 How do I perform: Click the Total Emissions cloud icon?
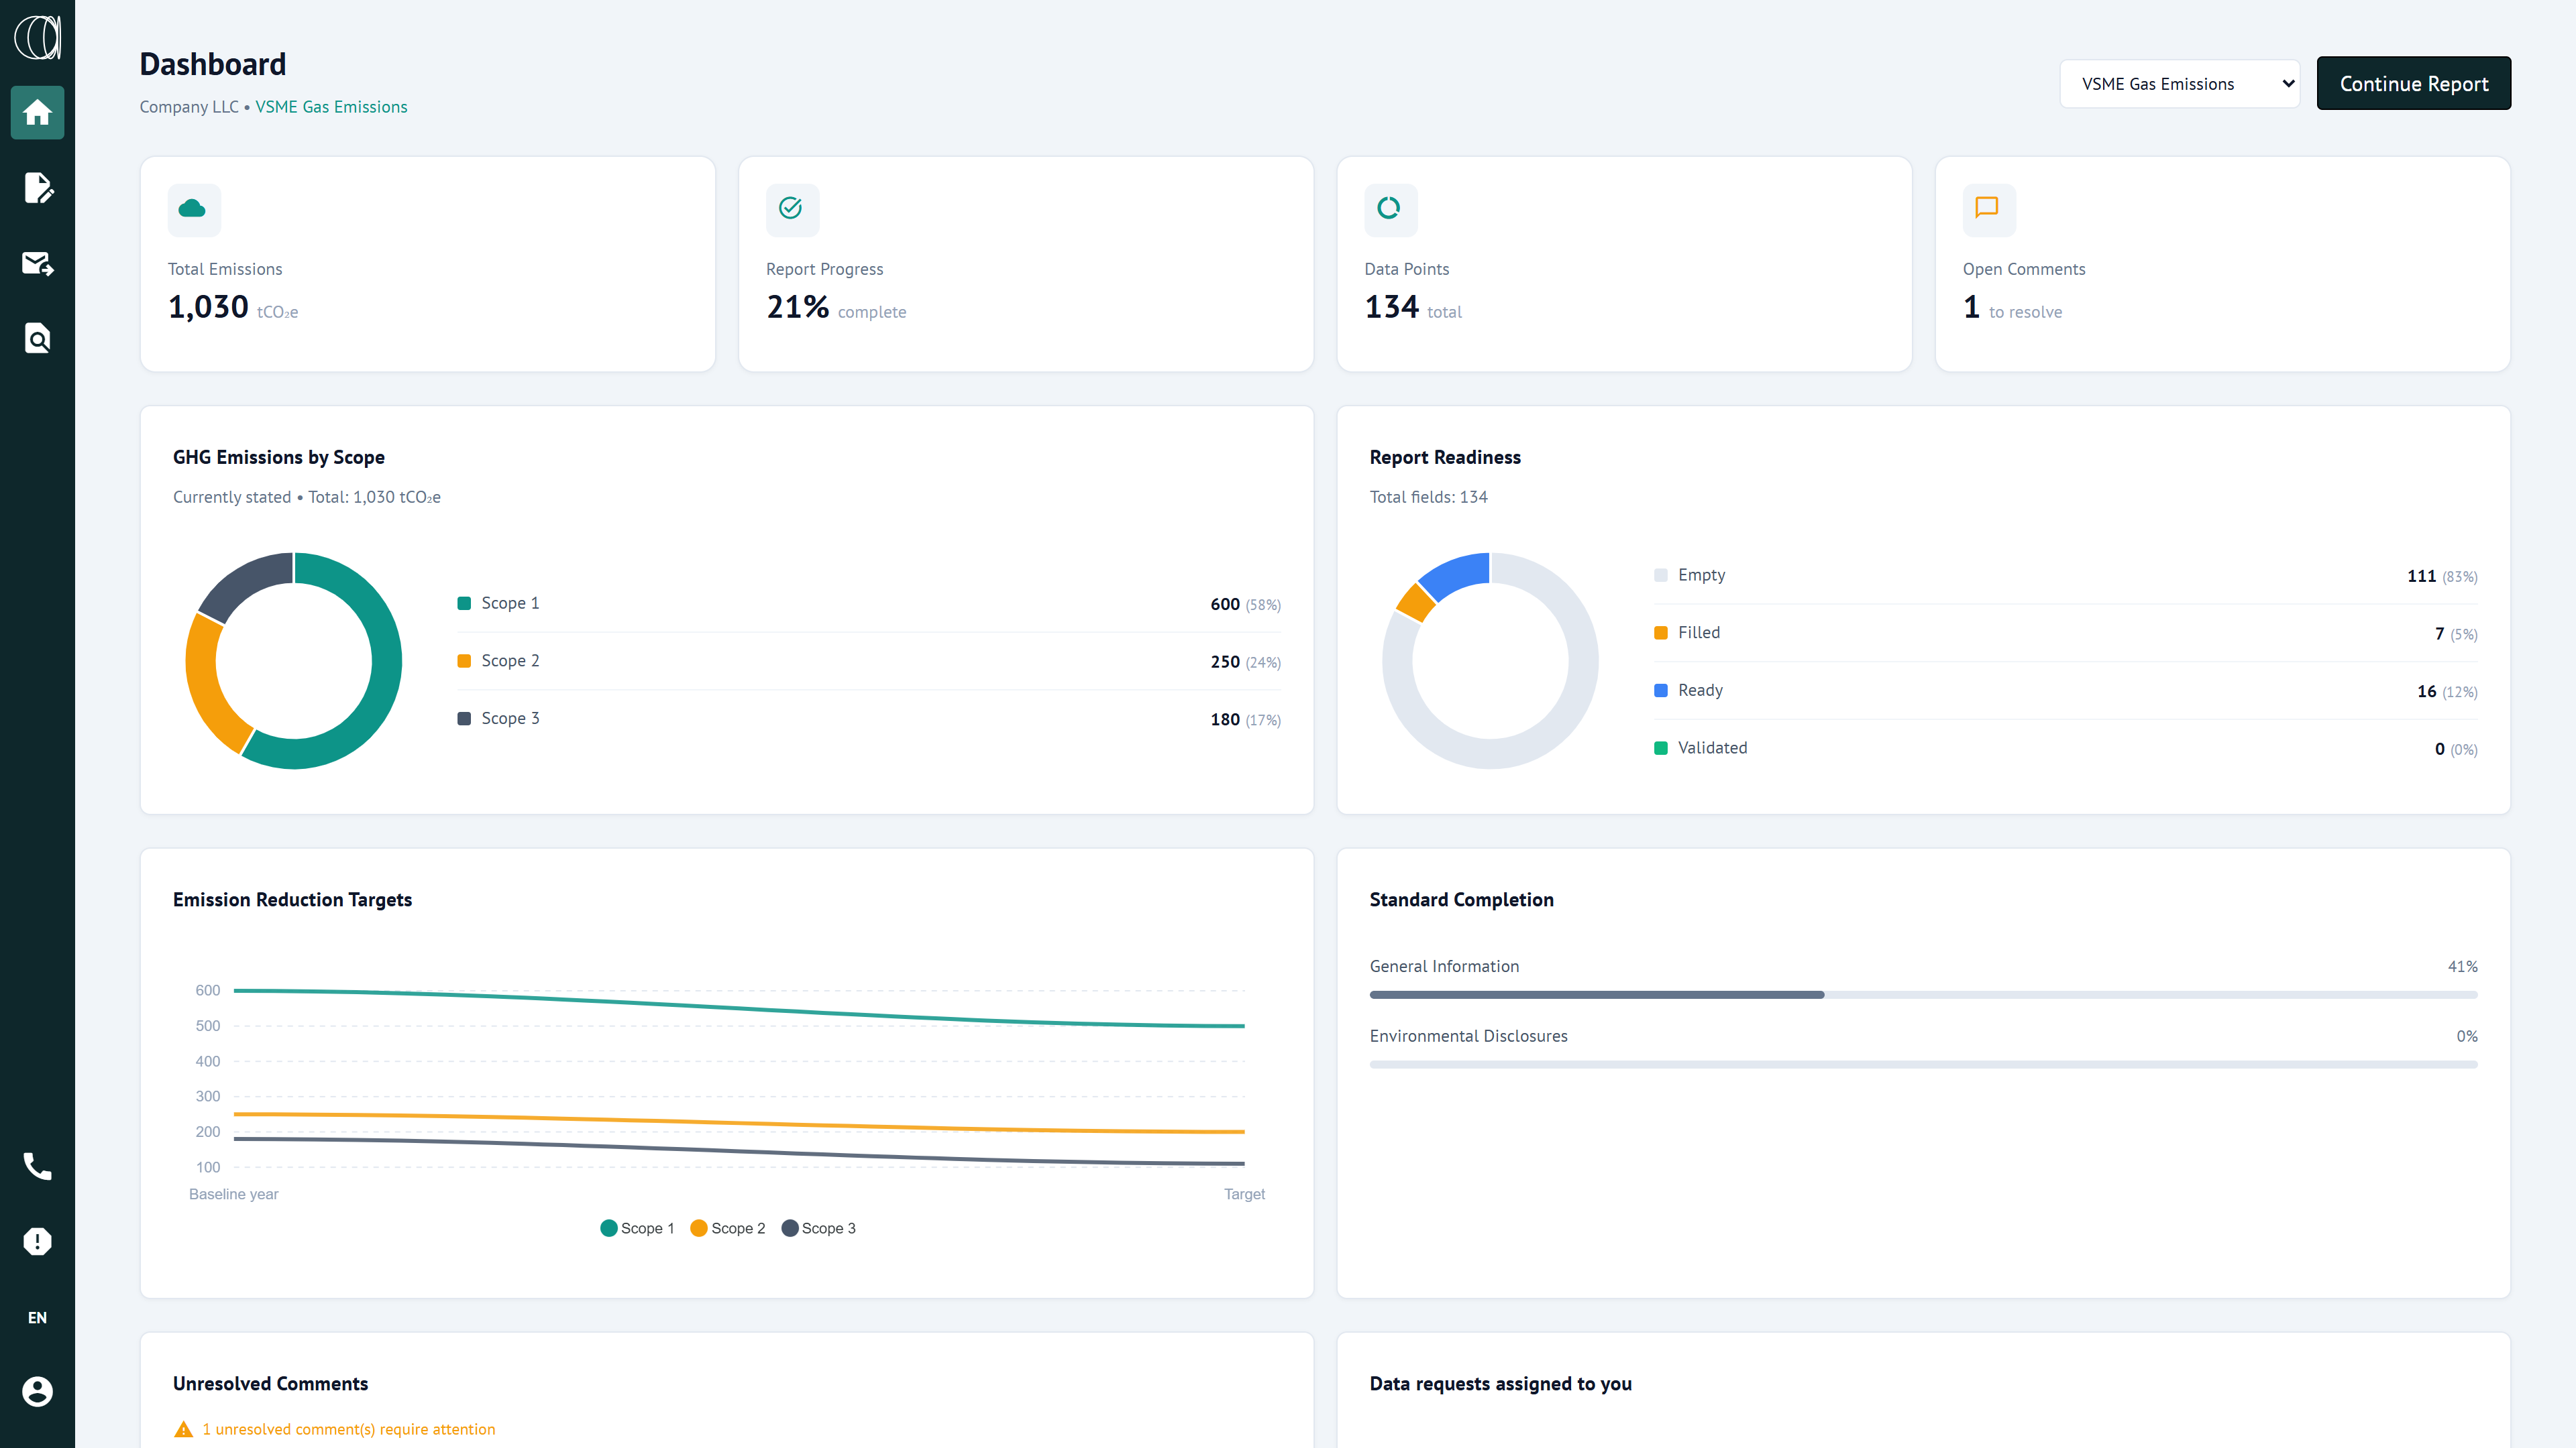click(x=192, y=208)
